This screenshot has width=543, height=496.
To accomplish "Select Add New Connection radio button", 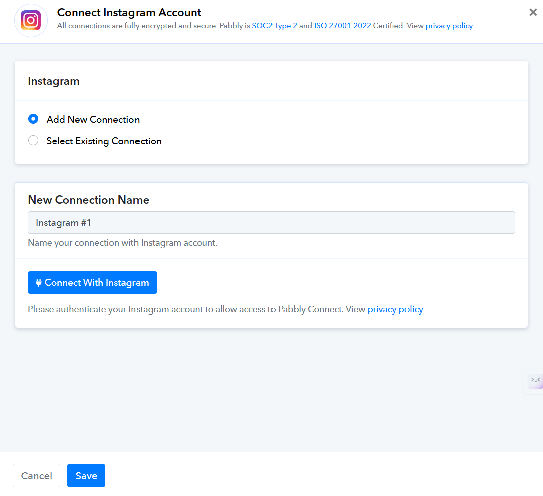I will coord(33,119).
